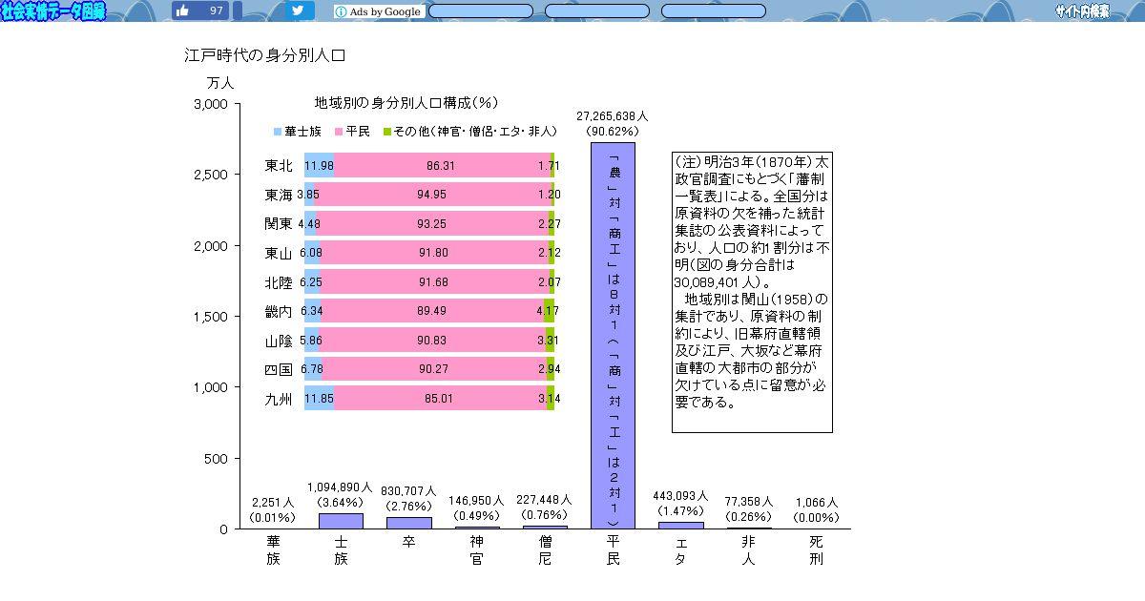This screenshot has width=1145, height=601.
Task: Click the last ad pill in top bar
Action: pos(713,11)
